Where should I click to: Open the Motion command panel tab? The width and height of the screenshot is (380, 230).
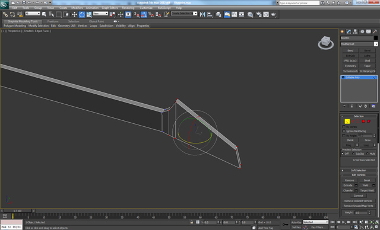(x=362, y=31)
